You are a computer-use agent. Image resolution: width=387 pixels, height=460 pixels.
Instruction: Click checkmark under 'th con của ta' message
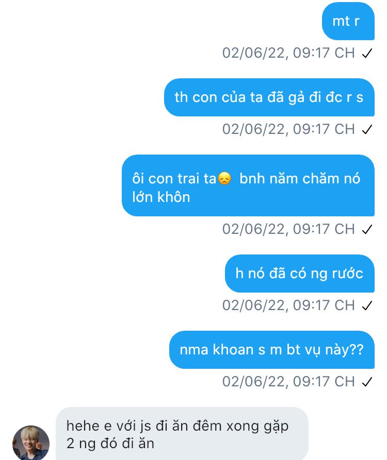pos(367,129)
